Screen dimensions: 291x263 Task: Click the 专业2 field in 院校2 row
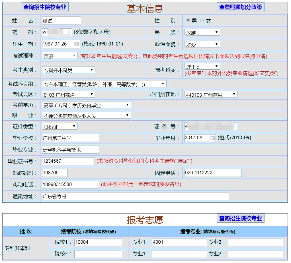[255, 254]
